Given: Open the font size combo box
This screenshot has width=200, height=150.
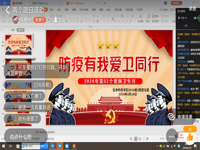Looking at the screenshot, I should [87, 16].
